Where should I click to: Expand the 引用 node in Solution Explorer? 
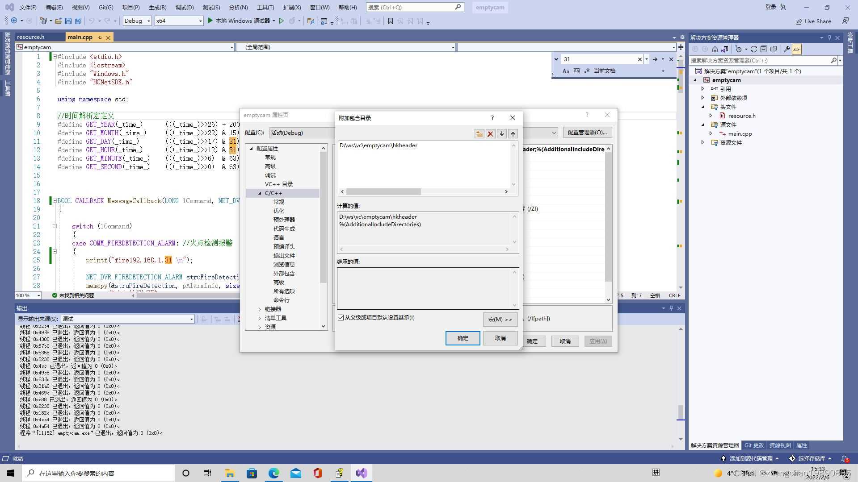point(703,89)
